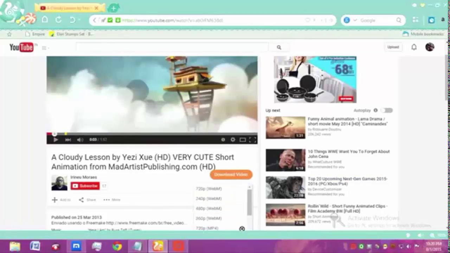This screenshot has width=450, height=253.
Task: Open YouTube notifications bell
Action: tap(414, 47)
